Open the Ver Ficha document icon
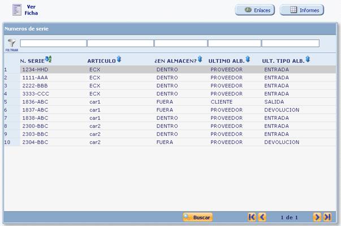 pyautogui.click(x=17, y=10)
